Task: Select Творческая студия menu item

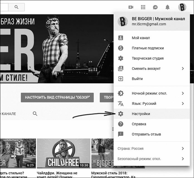Action: [x=148, y=58]
